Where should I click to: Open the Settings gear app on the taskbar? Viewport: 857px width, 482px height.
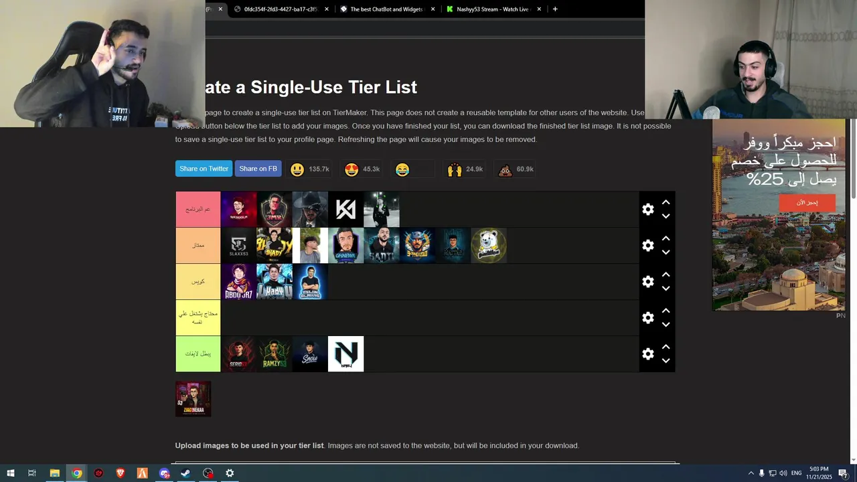click(230, 473)
